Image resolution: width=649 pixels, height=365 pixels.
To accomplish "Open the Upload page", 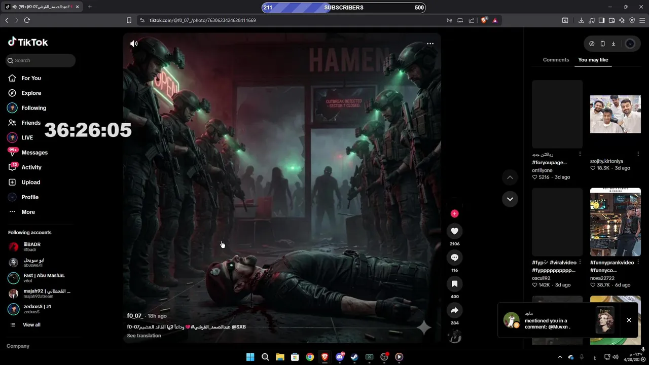I will tap(24, 182).
